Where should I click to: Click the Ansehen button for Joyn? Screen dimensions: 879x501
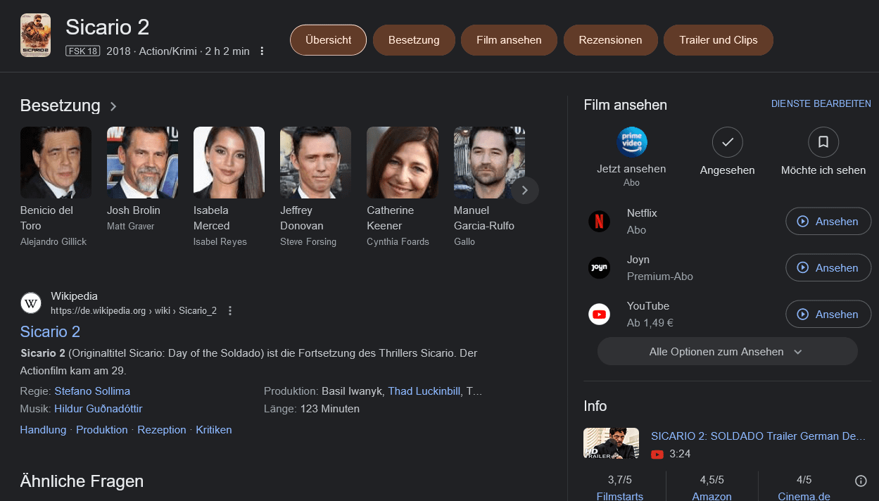tap(828, 268)
